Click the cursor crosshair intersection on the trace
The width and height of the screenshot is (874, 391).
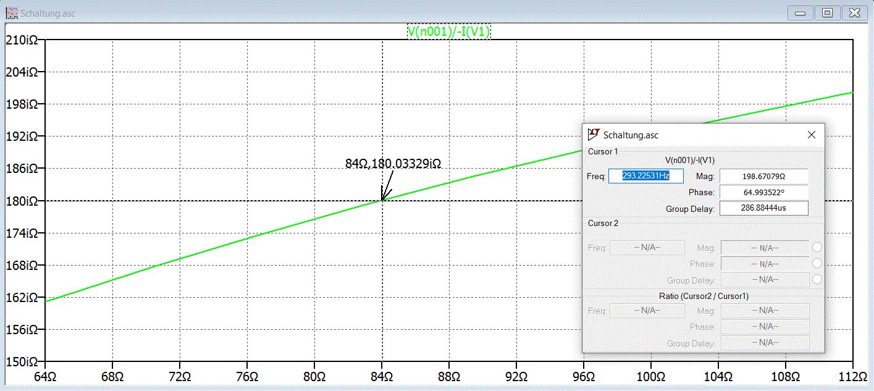382,200
